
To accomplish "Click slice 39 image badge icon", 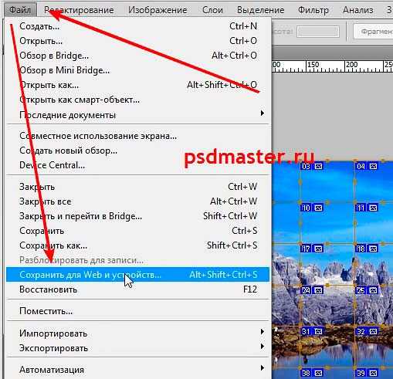I will [373, 373].
